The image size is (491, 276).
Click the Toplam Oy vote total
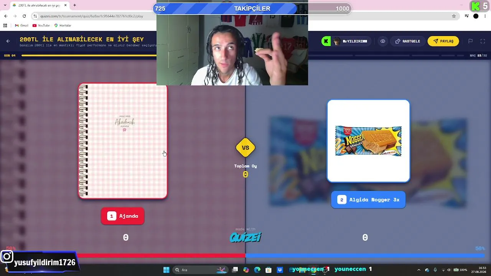tap(245, 171)
